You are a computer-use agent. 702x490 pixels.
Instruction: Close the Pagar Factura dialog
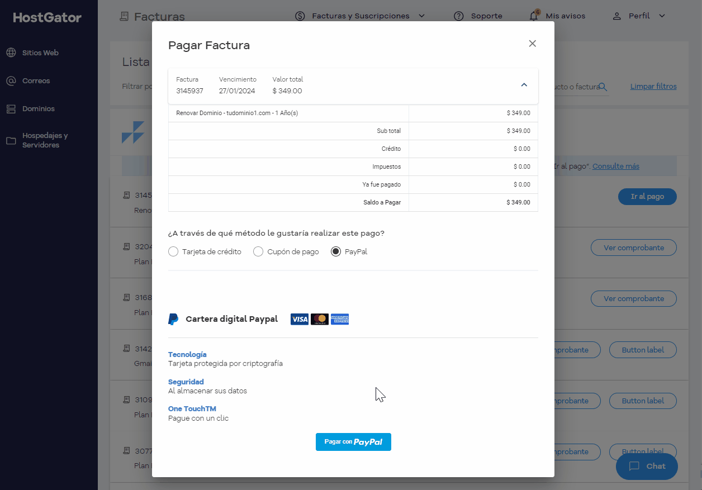(x=532, y=44)
